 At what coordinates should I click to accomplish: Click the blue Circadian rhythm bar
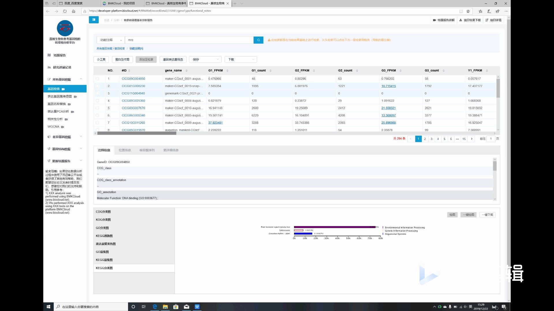(x=303, y=234)
